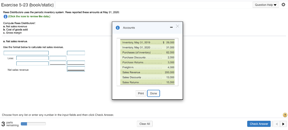This screenshot has height=130, width=288.
Task: Close the Accounts dialog with the X
Action: pyautogui.click(x=177, y=27)
